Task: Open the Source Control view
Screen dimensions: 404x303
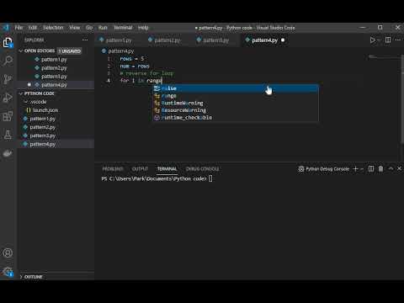Action: pyautogui.click(x=8, y=79)
